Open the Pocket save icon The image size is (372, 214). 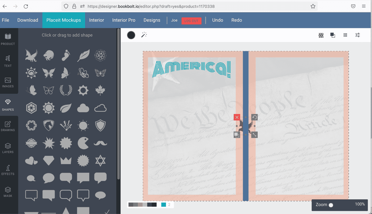[x=353, y=6]
